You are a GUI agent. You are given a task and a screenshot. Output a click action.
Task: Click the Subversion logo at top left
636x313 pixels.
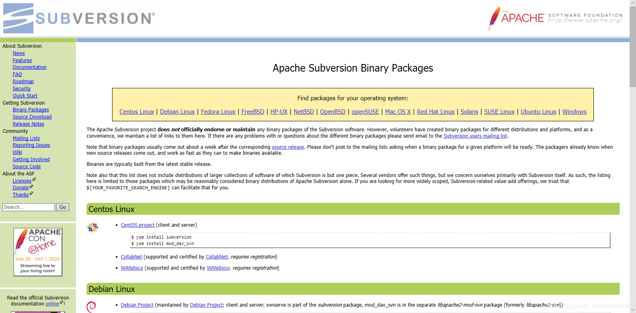click(x=79, y=18)
